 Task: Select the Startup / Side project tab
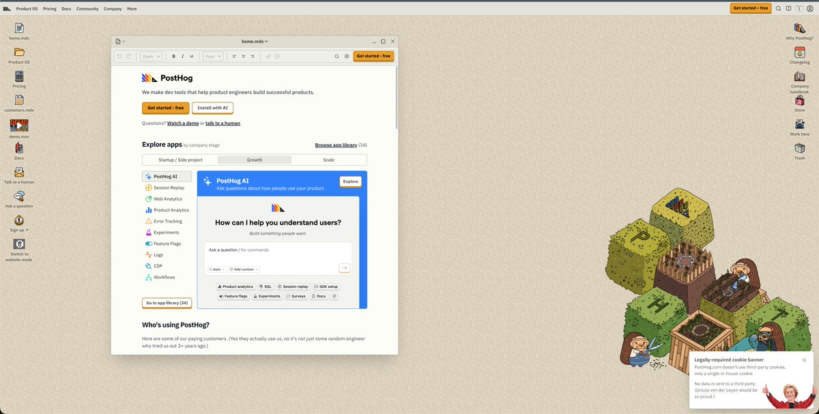pyautogui.click(x=180, y=160)
